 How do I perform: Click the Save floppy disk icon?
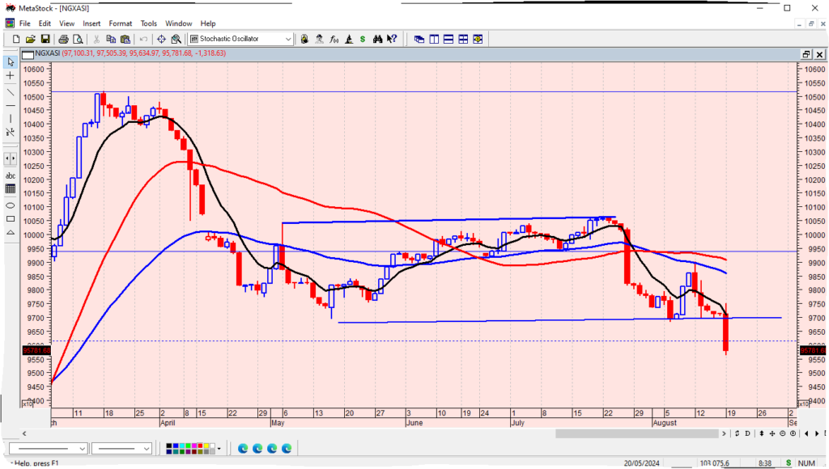point(45,39)
